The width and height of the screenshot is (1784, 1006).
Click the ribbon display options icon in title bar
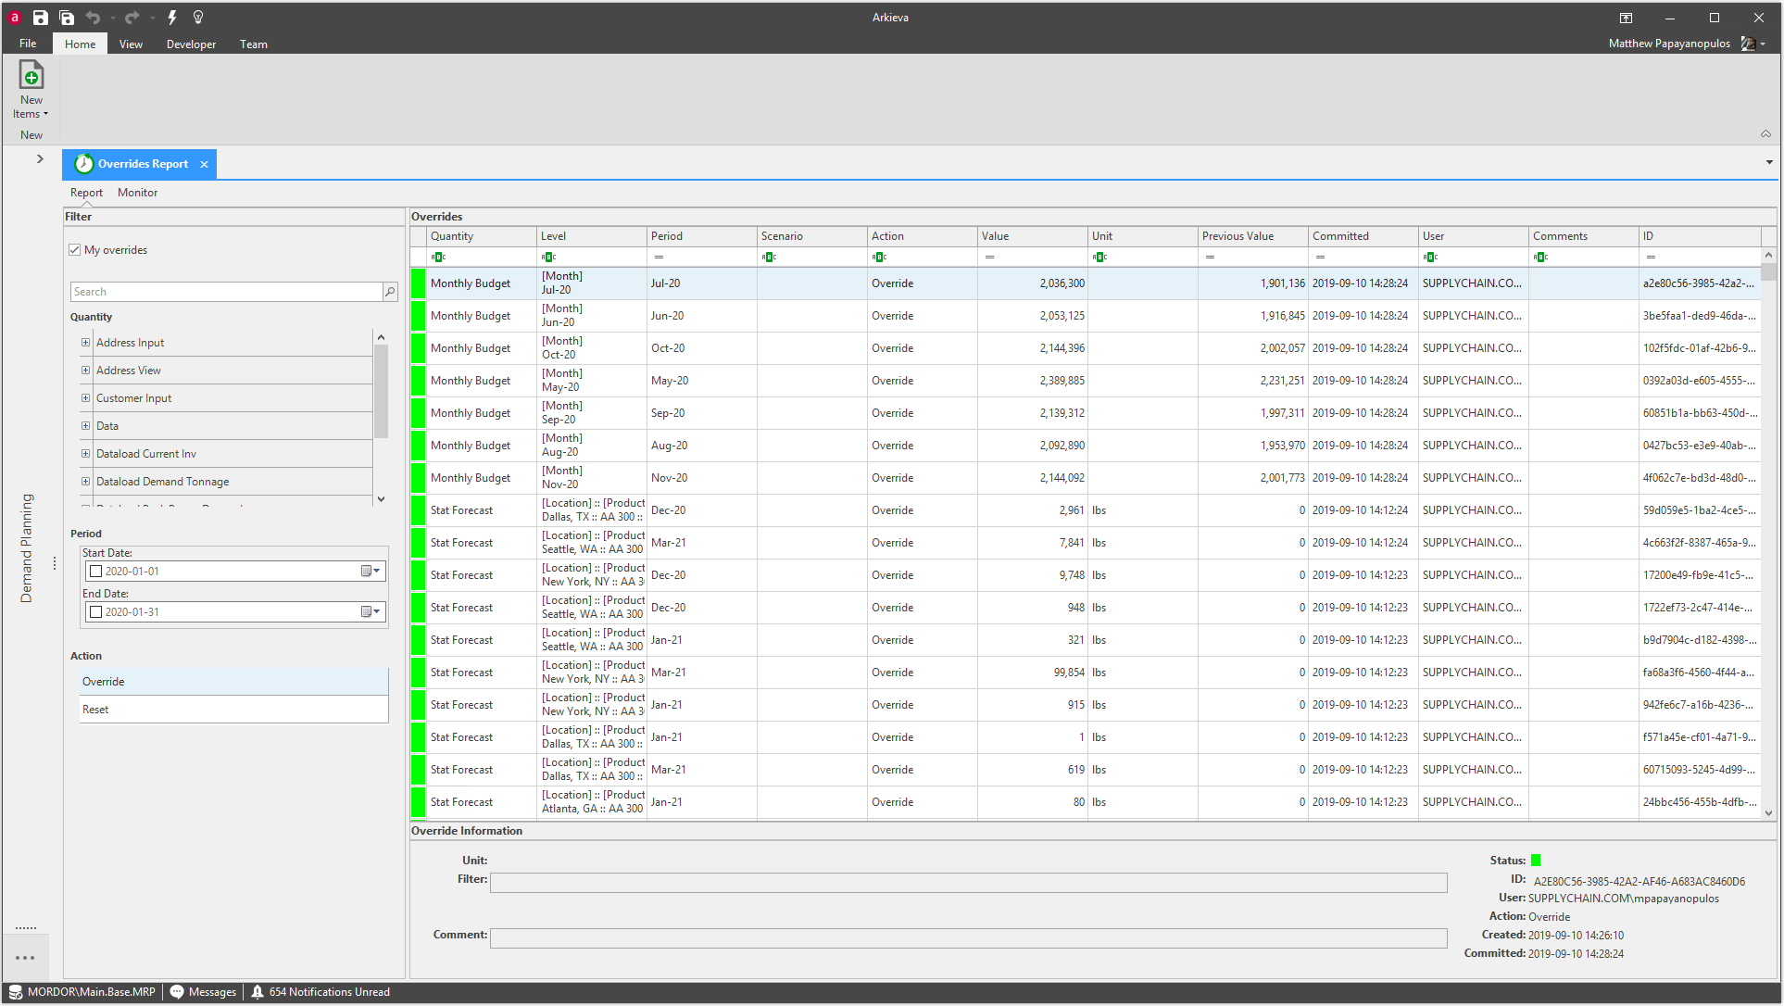tap(1626, 18)
